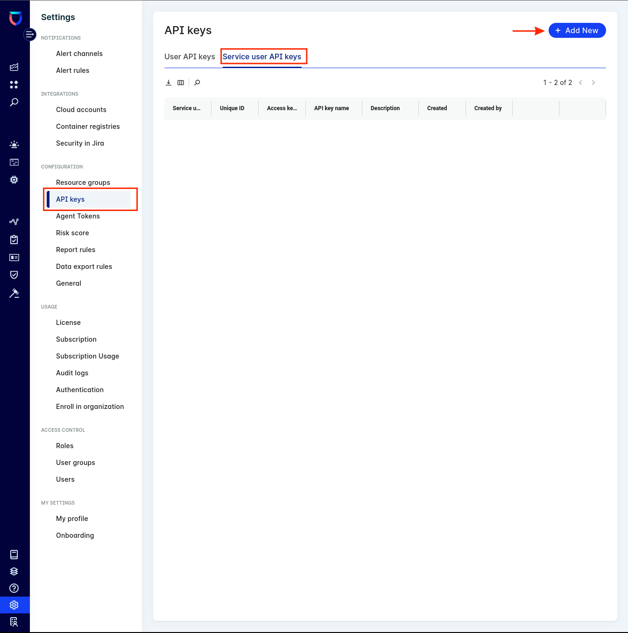Open Security in Jira
Screen dimensions: 628x633
click(80, 143)
